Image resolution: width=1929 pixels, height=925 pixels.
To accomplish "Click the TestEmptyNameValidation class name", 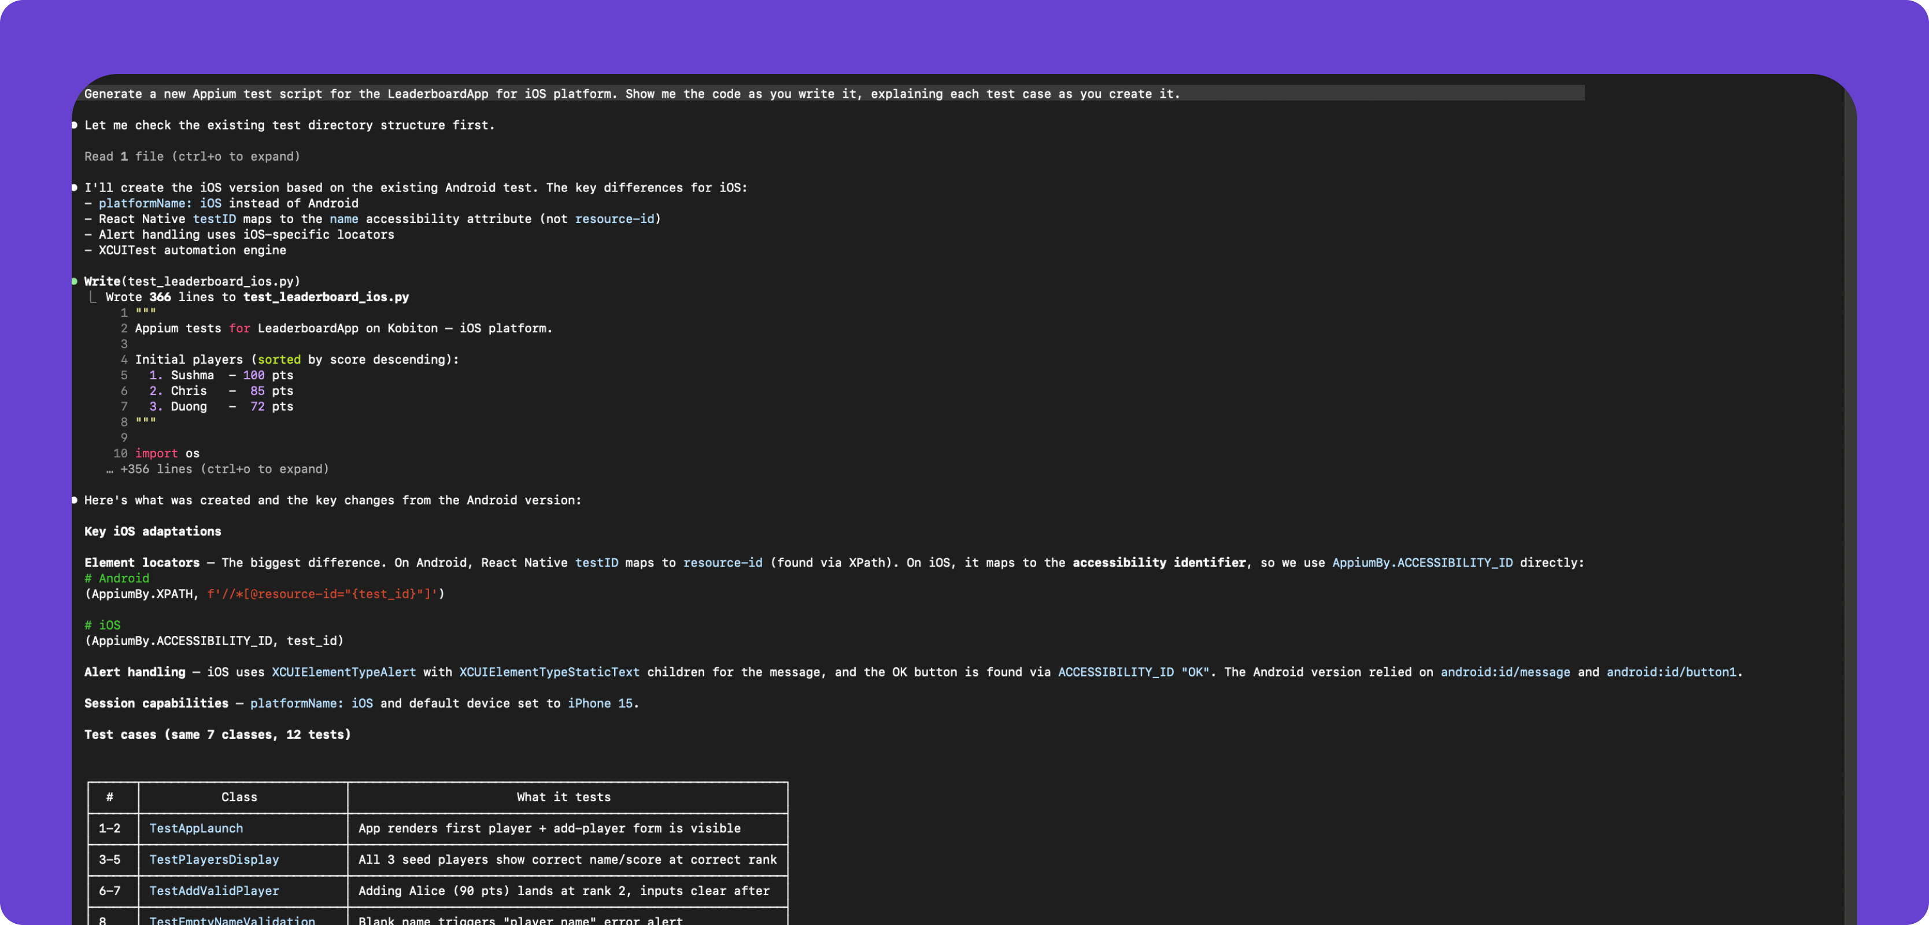I will click(231, 920).
